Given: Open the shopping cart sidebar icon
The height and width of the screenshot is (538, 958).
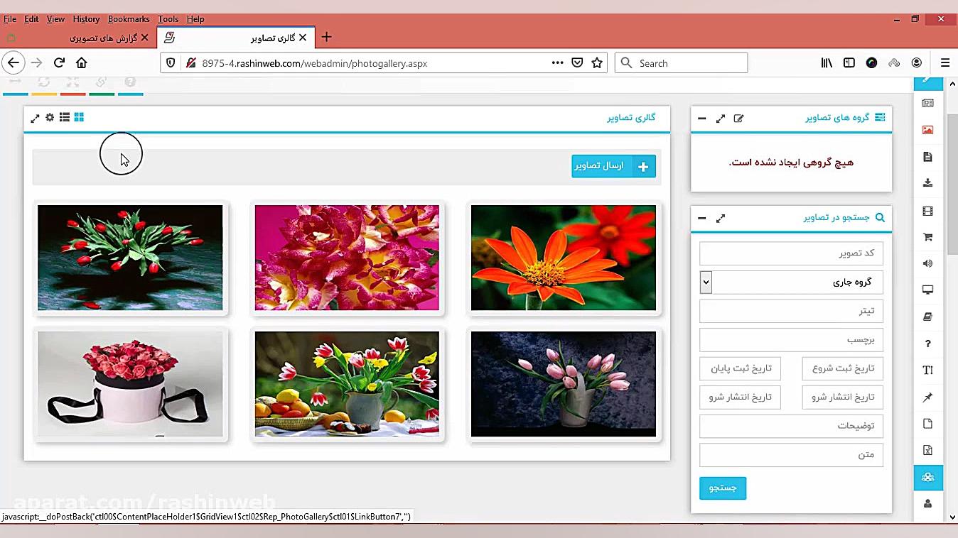Looking at the screenshot, I should pyautogui.click(x=927, y=237).
